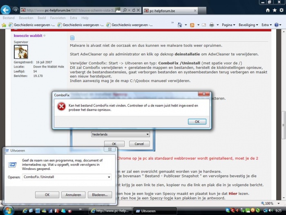
Task: Click Annuleren in the Uitvoeren dialog
Action: (73, 195)
